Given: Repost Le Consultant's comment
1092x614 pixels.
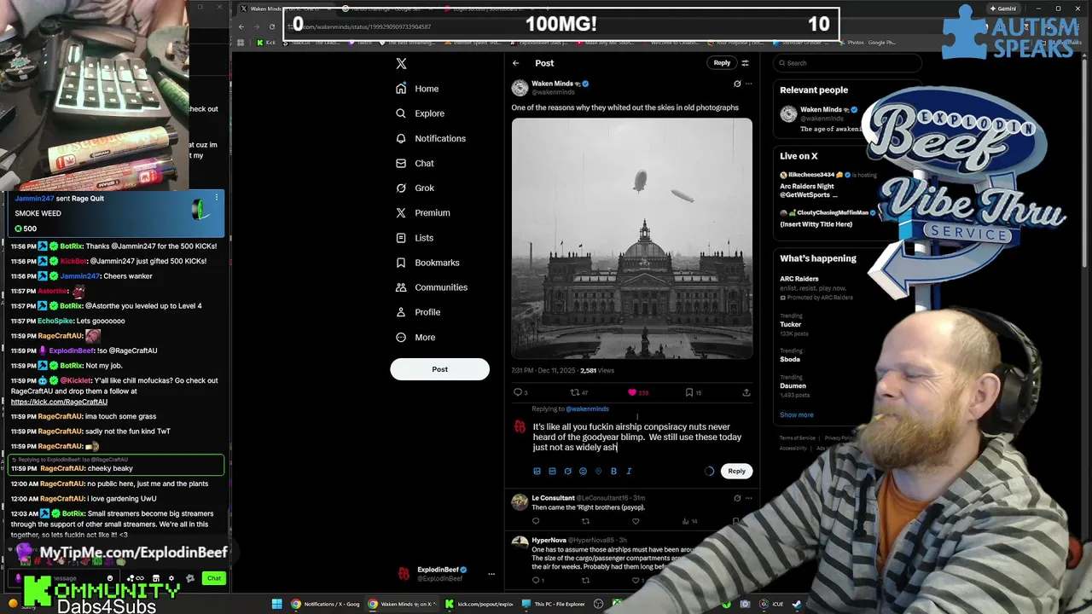Looking at the screenshot, I should click(585, 521).
